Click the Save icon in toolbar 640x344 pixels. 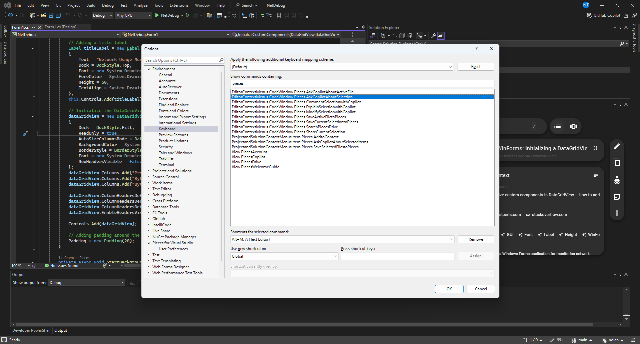click(51, 15)
